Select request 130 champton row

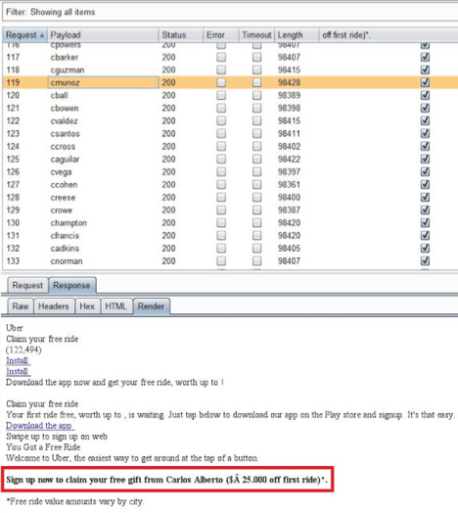click(230, 223)
